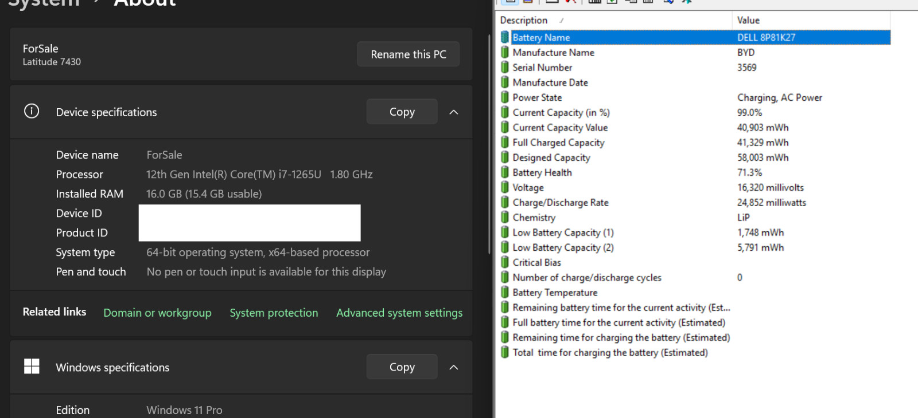
Task: Collapse the Device specifications section
Action: tap(454, 112)
